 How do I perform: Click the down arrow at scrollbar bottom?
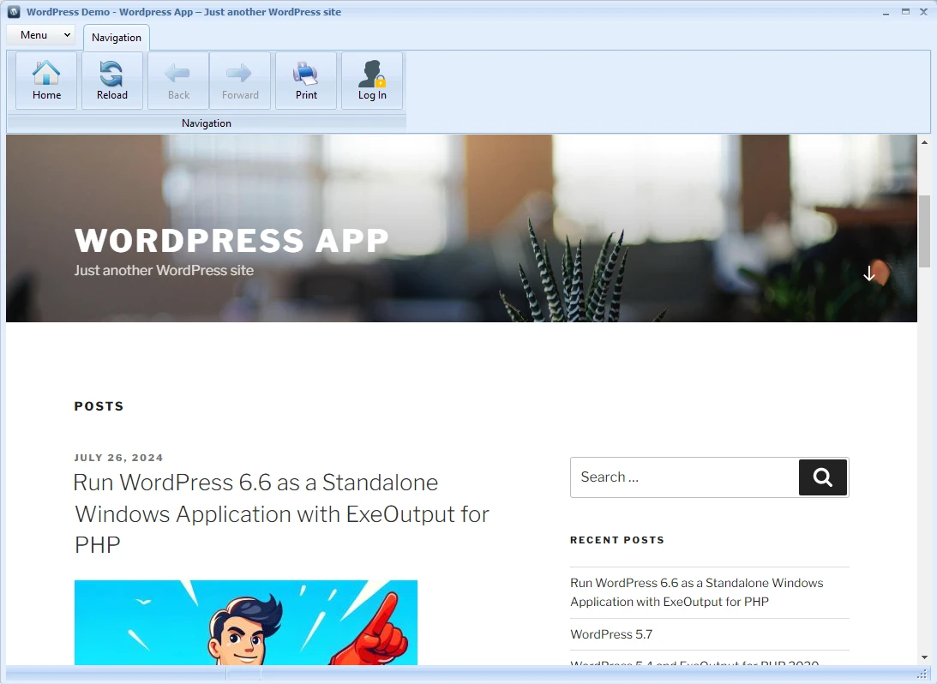[925, 657]
